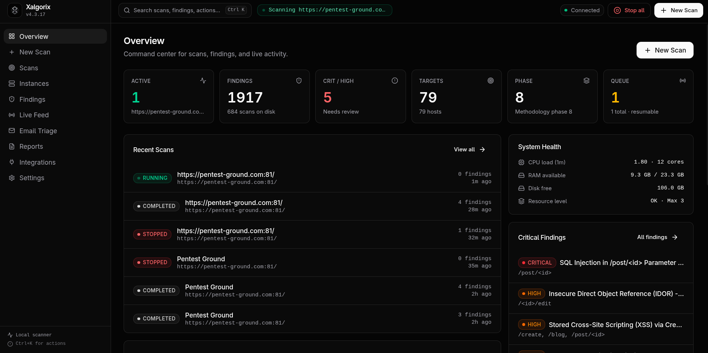Click the alert icon on CRIT / HIGH card
This screenshot has height=353, width=708.
tap(395, 80)
